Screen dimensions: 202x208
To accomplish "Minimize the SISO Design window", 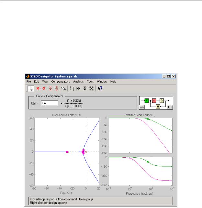I will pyautogui.click(x=164, y=76).
